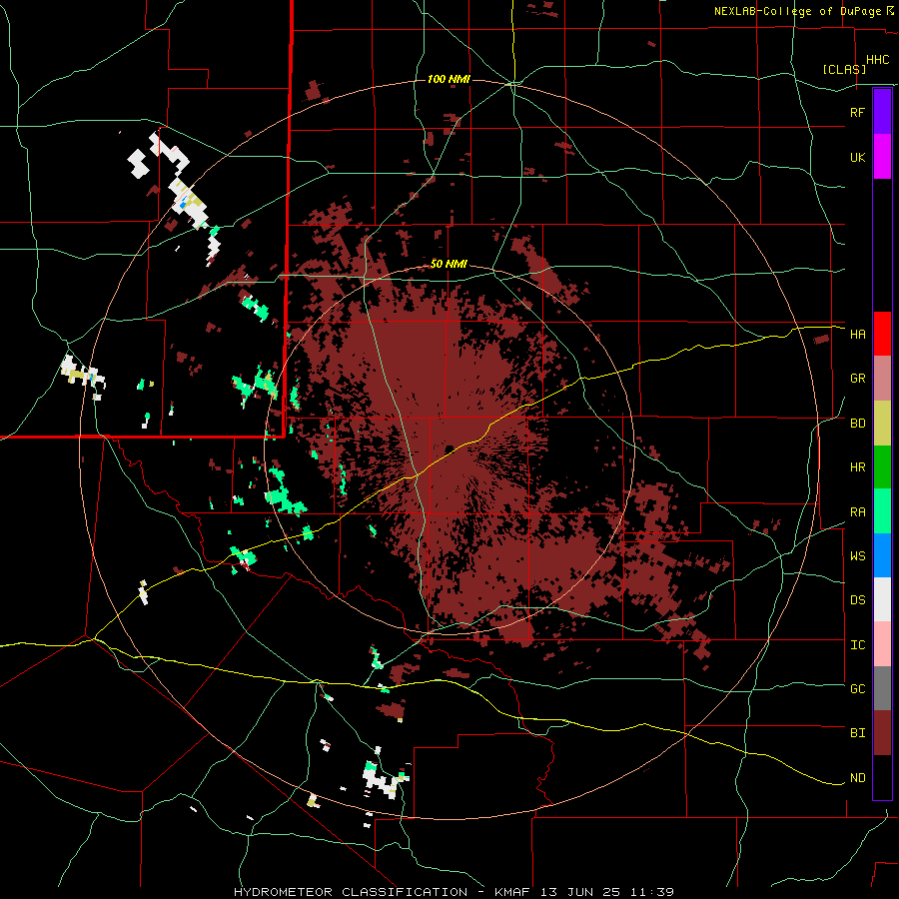Click the "NEXLAB-College of DuPage" header text
This screenshot has height=899, width=899.
tap(797, 11)
